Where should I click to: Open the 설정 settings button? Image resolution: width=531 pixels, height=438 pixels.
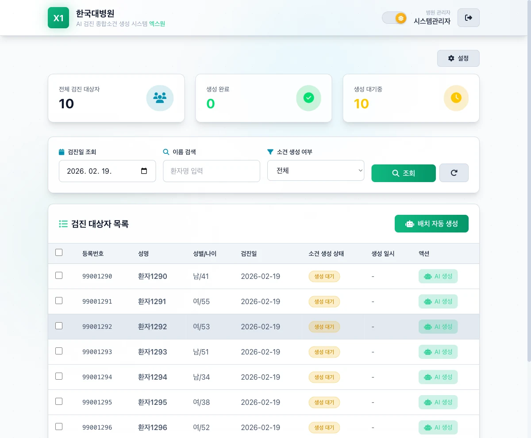click(x=458, y=58)
